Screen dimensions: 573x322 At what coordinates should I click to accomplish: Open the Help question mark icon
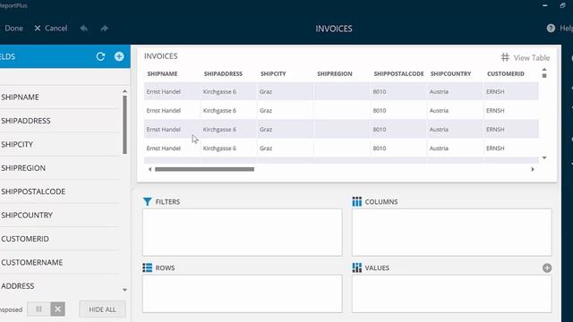point(551,28)
